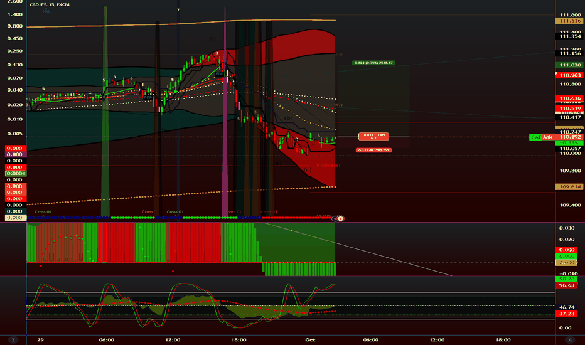Image resolution: width=585 pixels, height=345 pixels.
Task: Click the 110.057 price label
Action: click(x=569, y=149)
